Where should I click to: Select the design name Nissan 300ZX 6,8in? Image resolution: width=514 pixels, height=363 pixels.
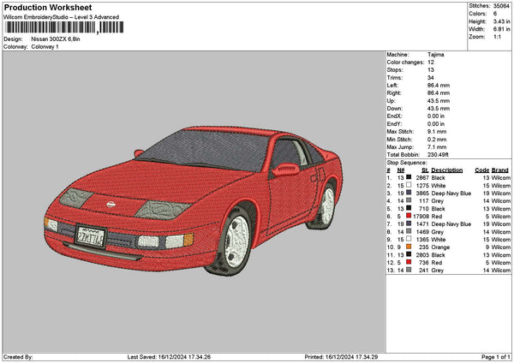pos(56,39)
